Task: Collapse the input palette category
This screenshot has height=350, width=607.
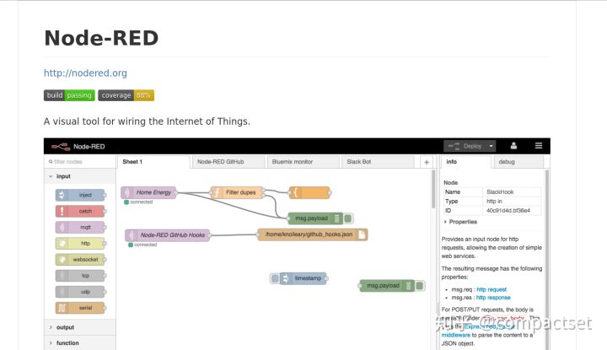Action: (63, 176)
